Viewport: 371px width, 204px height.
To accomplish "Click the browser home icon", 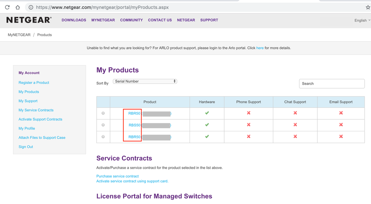I will pos(17,7).
